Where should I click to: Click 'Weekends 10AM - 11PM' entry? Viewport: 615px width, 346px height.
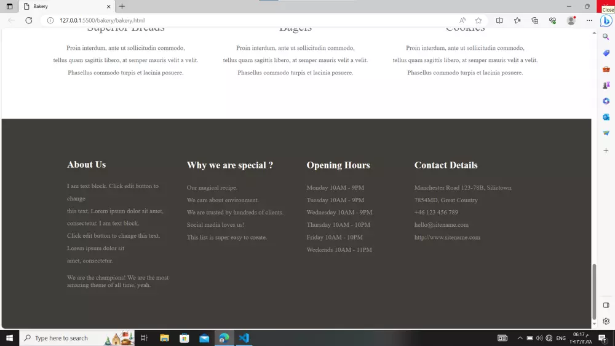point(339,250)
